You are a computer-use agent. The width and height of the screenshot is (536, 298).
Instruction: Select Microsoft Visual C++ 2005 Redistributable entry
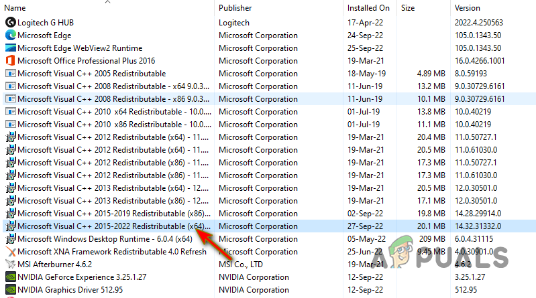click(92, 74)
